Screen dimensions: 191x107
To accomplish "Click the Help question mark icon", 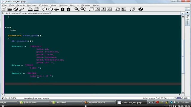I will click(141, 9).
